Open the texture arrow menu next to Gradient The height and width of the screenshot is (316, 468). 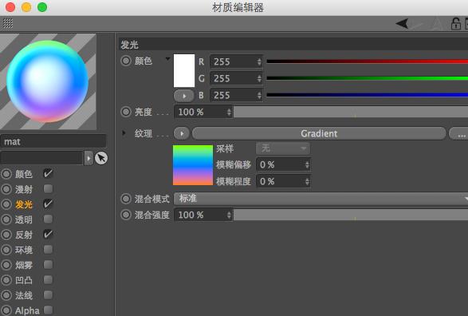[x=182, y=133]
